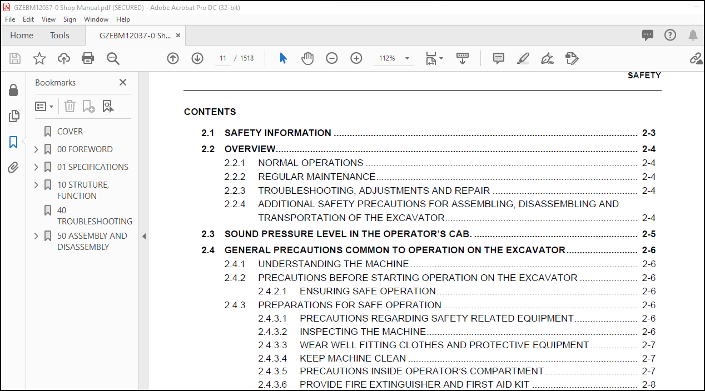This screenshot has width=705, height=391.
Task: Click the 01 SPECIFICATIONS bookmark label
Action: [93, 167]
